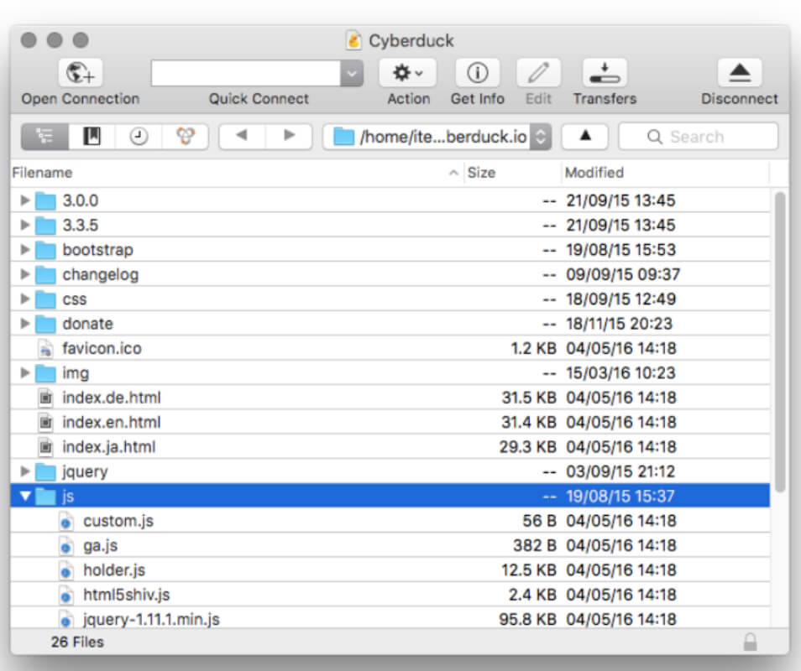Go up to the parent folder

pos(585,136)
